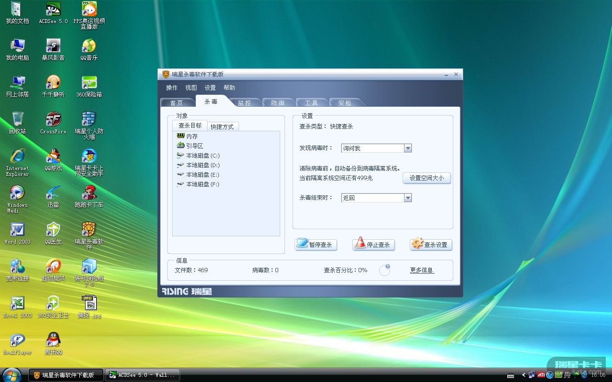Viewport: 612px width, 382px height.
Task: Select 本地磁盘 (E:) in the target list
Action: point(198,175)
